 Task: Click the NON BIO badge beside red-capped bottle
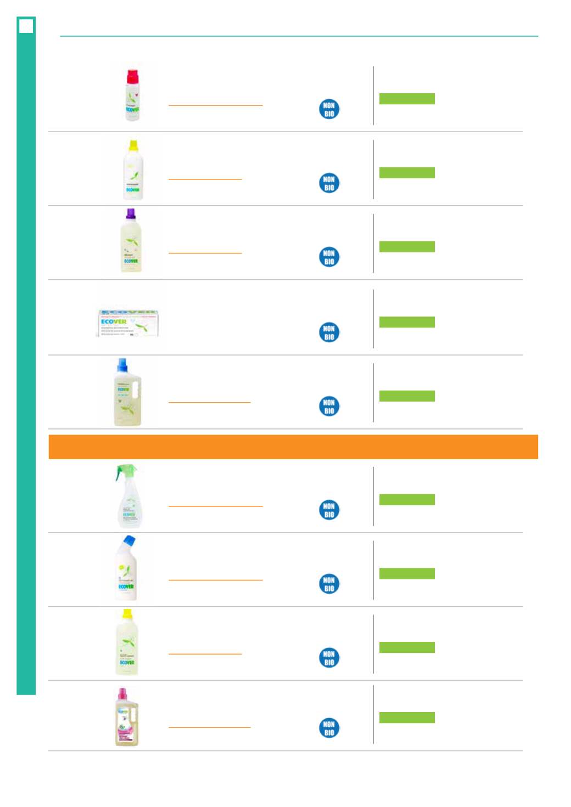[329, 109]
